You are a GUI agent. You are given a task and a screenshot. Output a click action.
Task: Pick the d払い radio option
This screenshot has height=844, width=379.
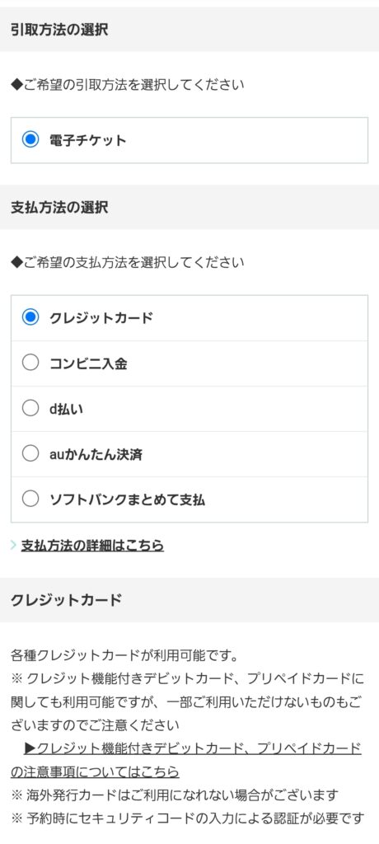coord(30,409)
